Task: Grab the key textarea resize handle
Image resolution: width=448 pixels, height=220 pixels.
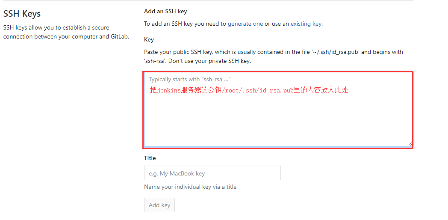Action: [x=410, y=144]
